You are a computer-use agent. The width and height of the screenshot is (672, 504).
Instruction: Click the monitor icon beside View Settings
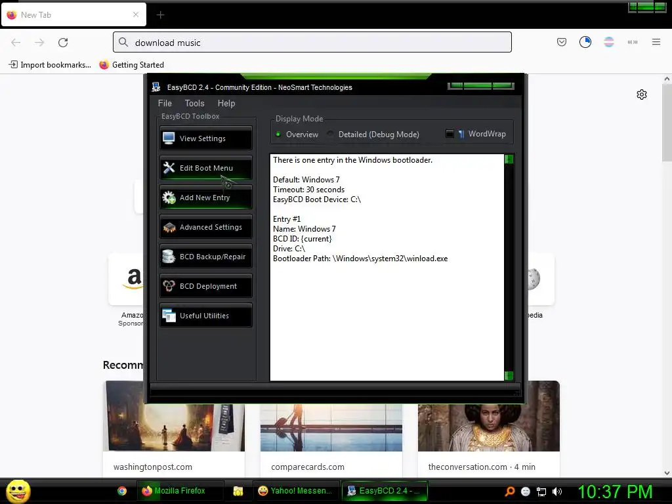[169, 138]
